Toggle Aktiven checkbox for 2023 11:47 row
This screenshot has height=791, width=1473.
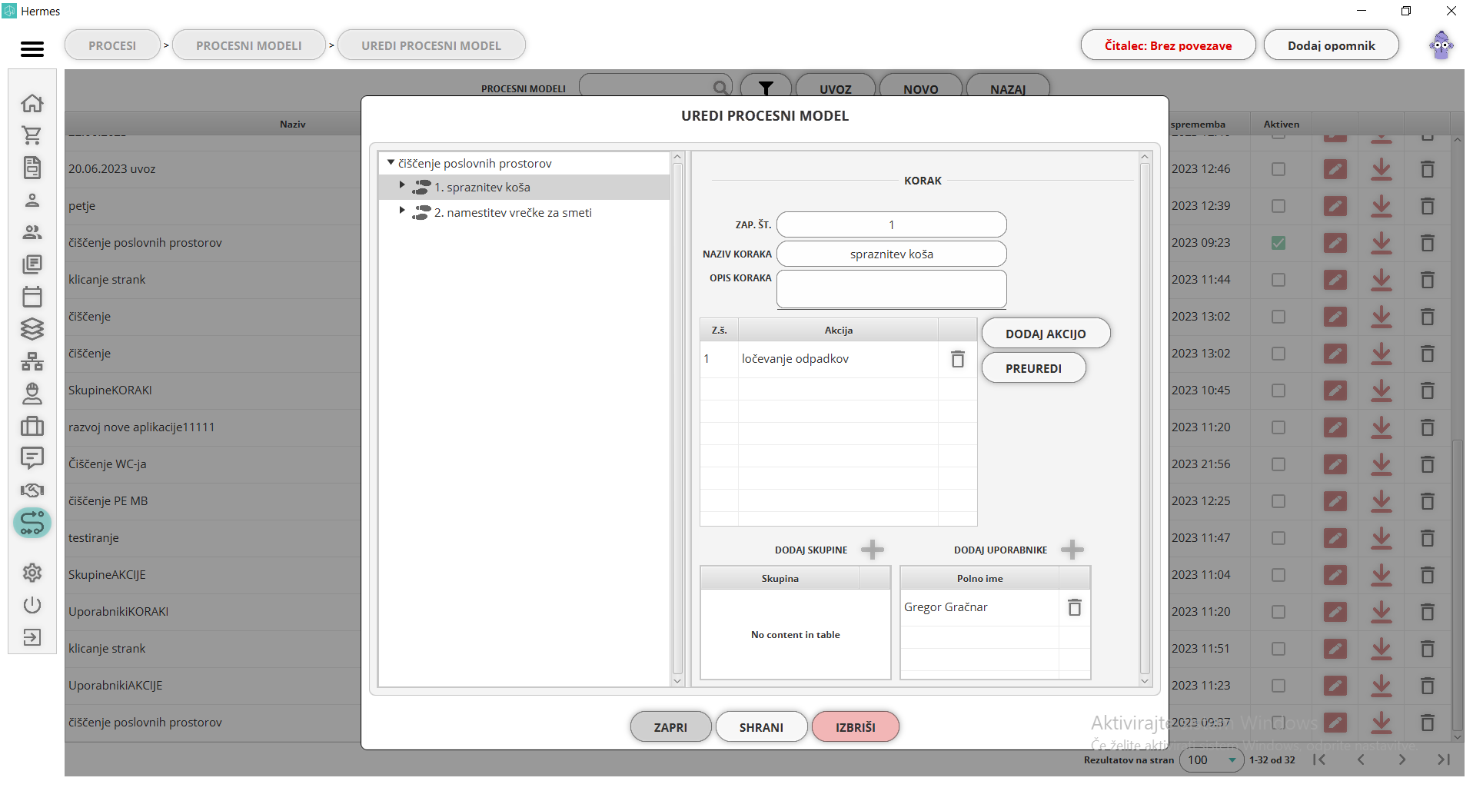click(x=1278, y=538)
